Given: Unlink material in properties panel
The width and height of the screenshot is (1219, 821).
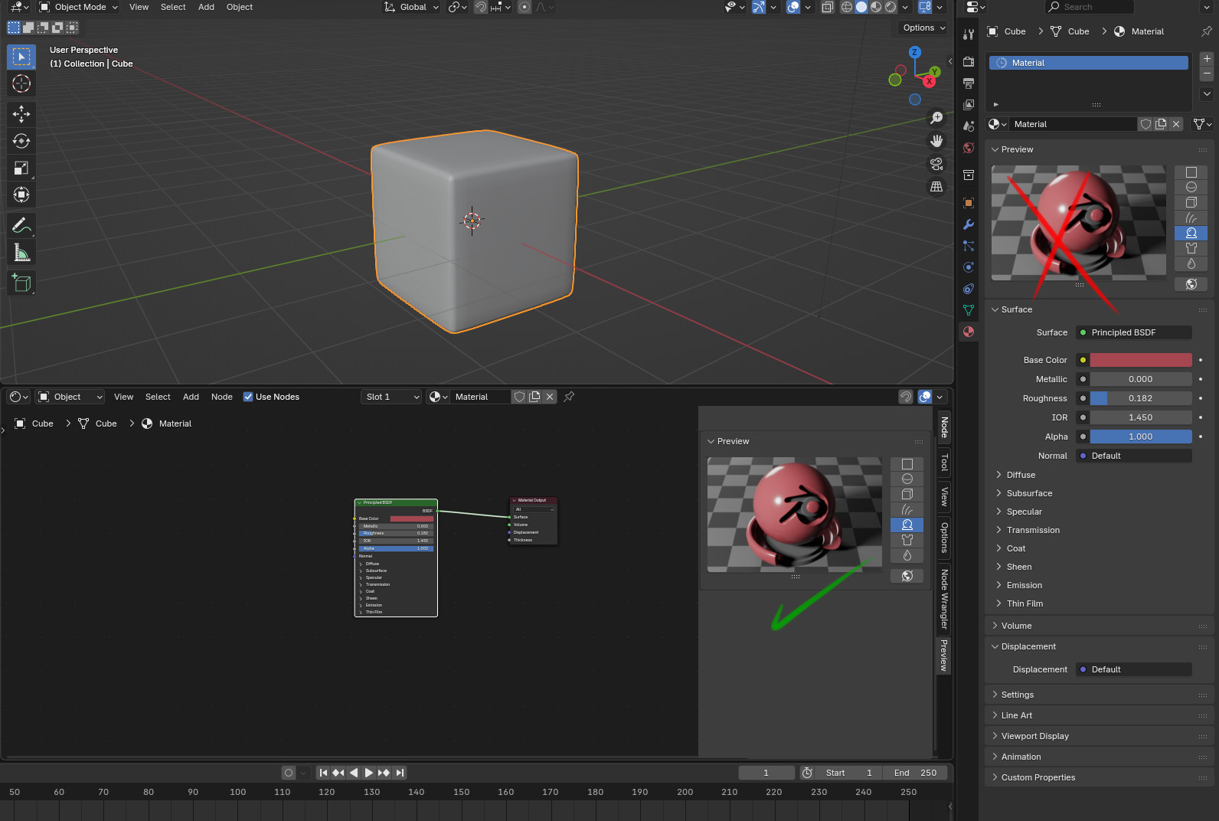Looking at the screenshot, I should pyautogui.click(x=1176, y=124).
